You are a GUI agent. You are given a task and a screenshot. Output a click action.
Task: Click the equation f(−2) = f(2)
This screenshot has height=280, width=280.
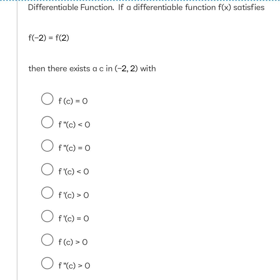tap(49, 38)
